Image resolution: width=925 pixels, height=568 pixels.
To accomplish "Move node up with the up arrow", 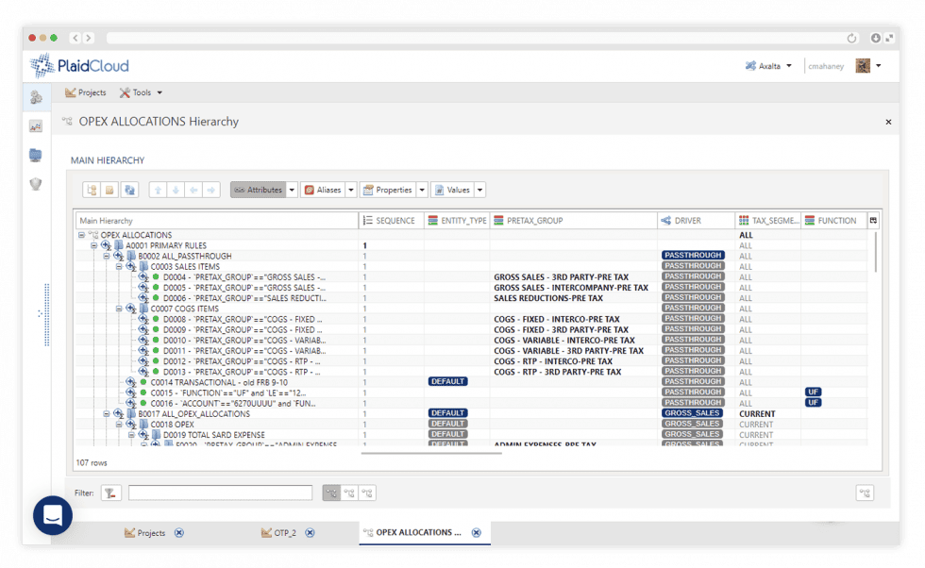I will pyautogui.click(x=158, y=190).
